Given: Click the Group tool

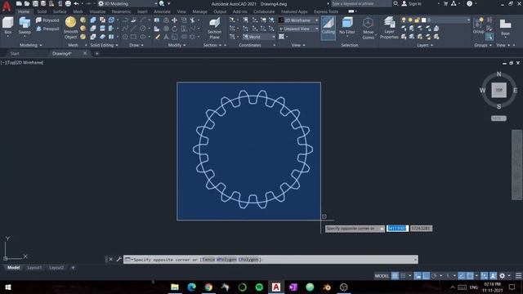Looking at the screenshot, I should point(478,26).
